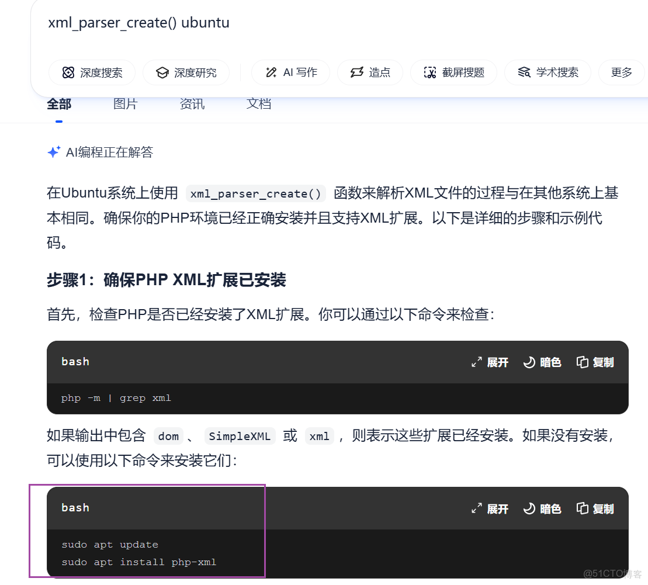
Task: Open 截屏搜题 screenshot question search
Action: [x=453, y=72]
